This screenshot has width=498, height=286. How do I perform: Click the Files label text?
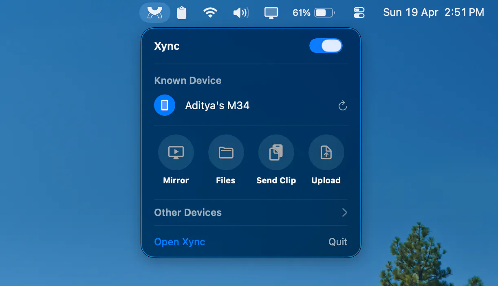coord(226,180)
